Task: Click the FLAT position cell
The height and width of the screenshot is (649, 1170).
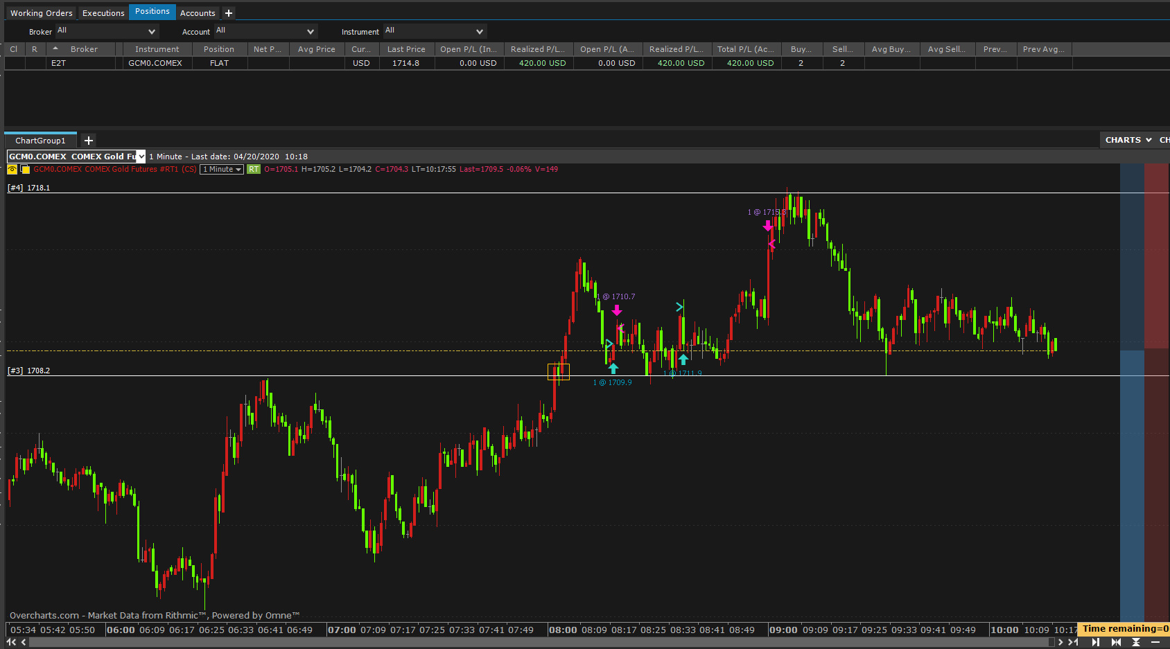Action: point(219,63)
